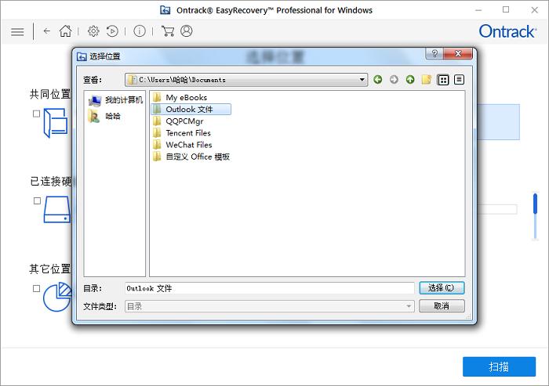Select 我的计算机 in the sidebar
Screen dimensions: 549x386
(x=115, y=100)
